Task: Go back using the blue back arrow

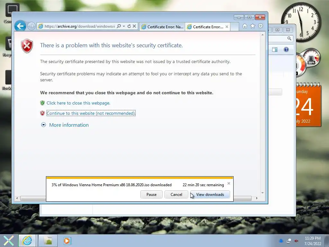Action: 20,26
